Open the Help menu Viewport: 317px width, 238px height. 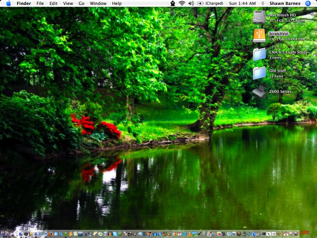click(117, 3)
